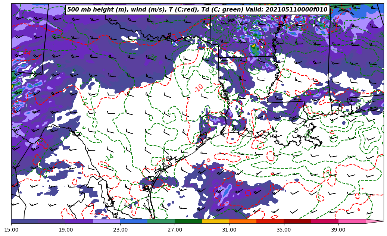Pick the bright blue colorbar segment

tap(134, 221)
